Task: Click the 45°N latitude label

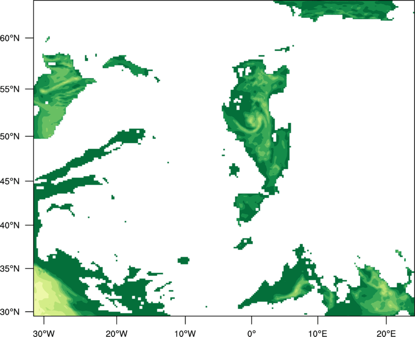Action: (x=10, y=181)
